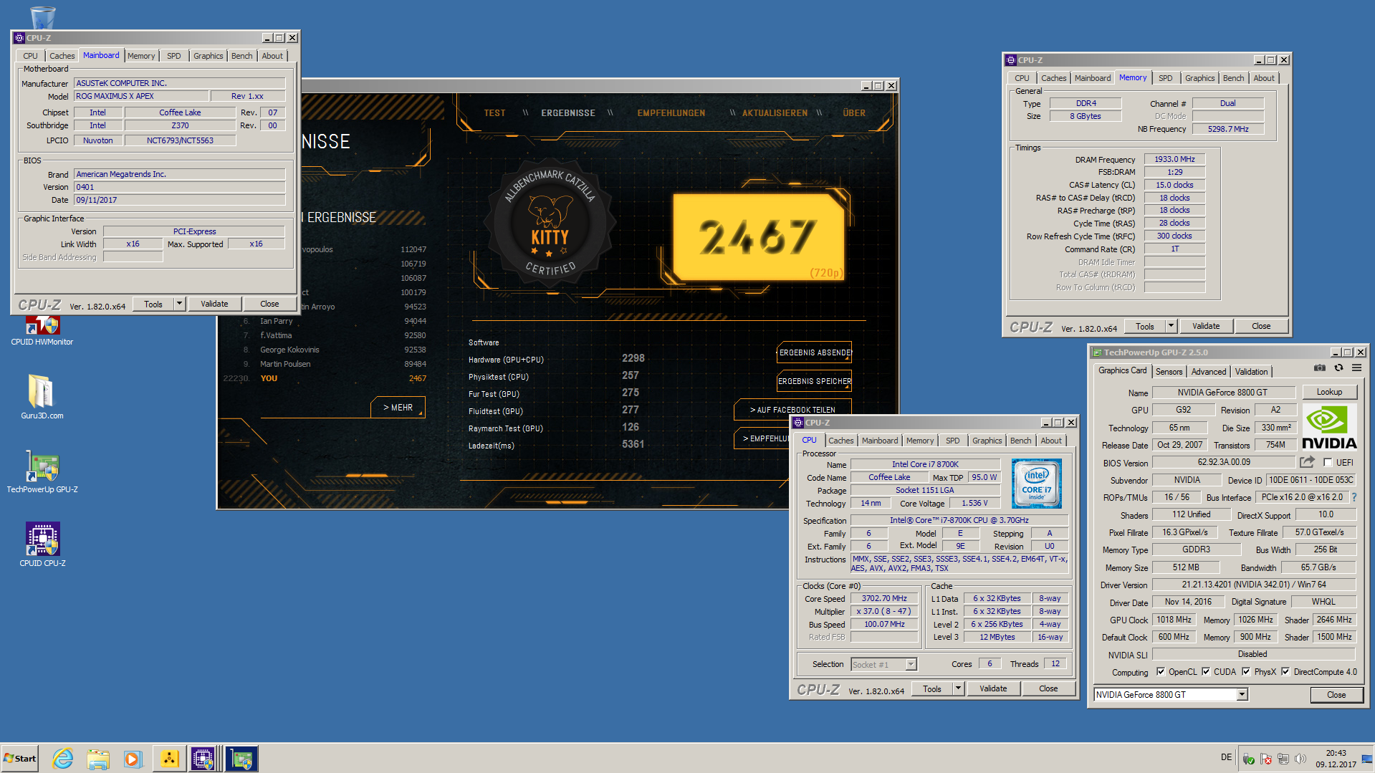Open the AKTUALISIEREN menu in Catzilla
This screenshot has height=773, width=1375.
[775, 113]
